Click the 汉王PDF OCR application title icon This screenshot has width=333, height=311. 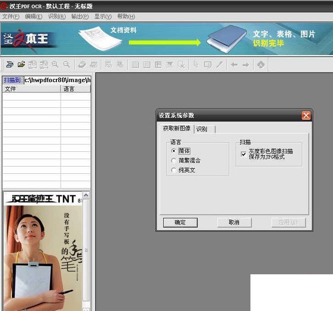pos(4,6)
